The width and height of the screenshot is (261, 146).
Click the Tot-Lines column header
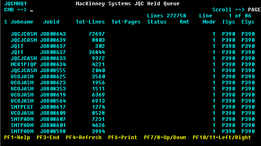coord(90,22)
